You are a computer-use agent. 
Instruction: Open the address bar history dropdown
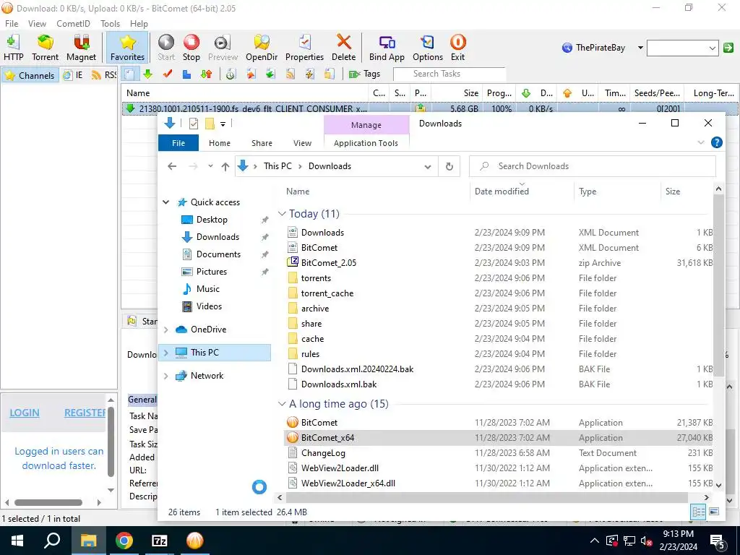(428, 167)
